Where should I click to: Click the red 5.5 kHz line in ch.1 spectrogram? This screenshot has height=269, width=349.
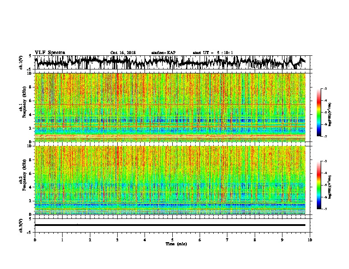pyautogui.click(x=170, y=104)
